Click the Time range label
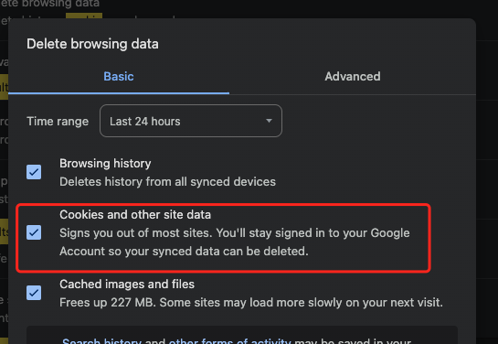 [x=58, y=122]
